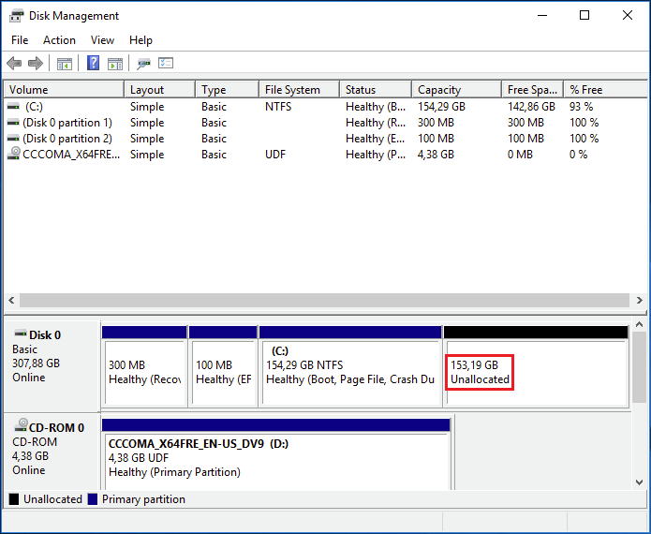Viewport: 651px width, 534px height.
Task: Select the (C:) volume row in list
Action: click(34, 107)
